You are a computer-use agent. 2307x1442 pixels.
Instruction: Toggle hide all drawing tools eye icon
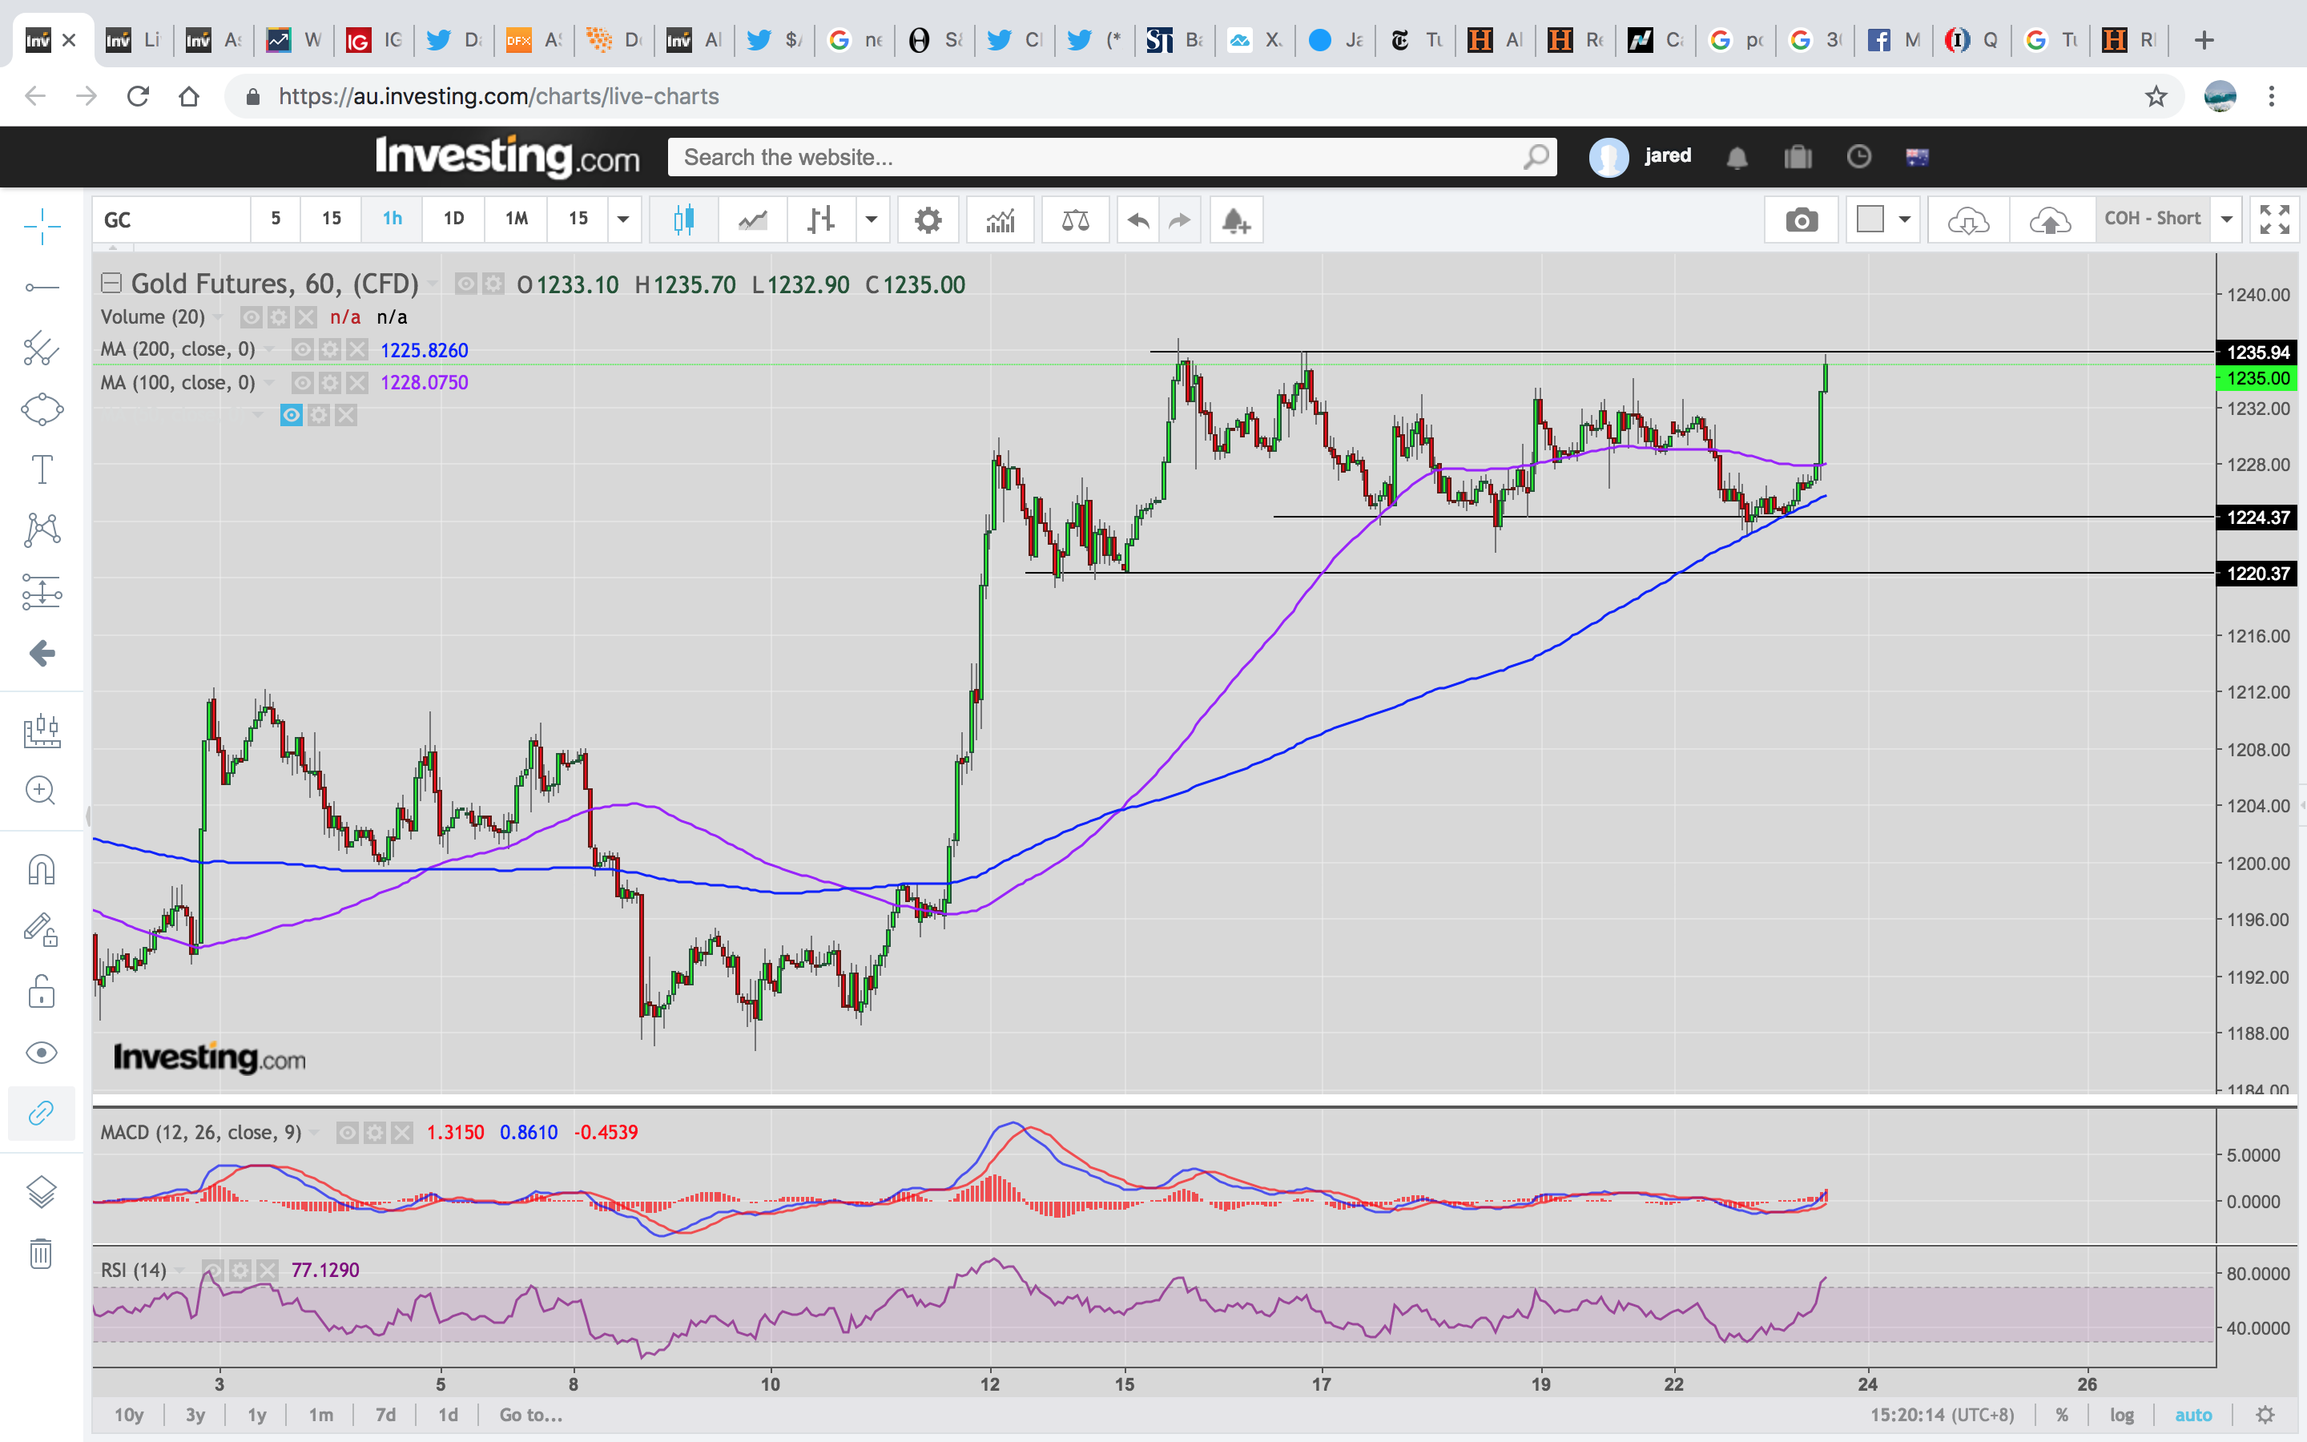click(x=42, y=1053)
